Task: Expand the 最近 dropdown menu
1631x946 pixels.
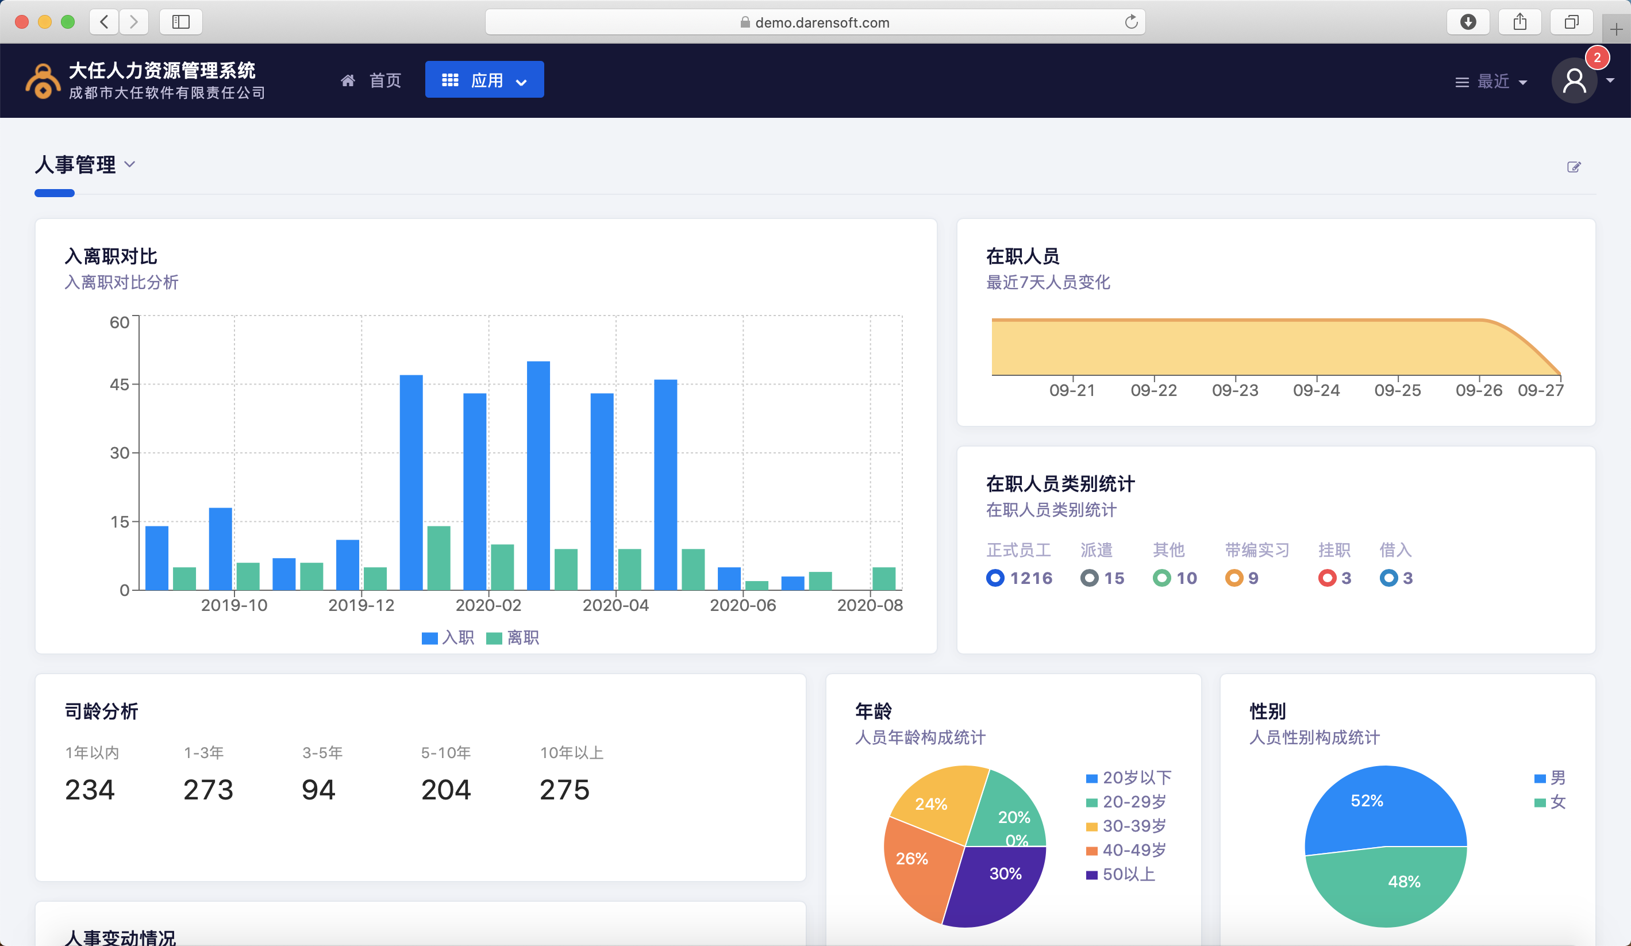Action: coord(1490,81)
